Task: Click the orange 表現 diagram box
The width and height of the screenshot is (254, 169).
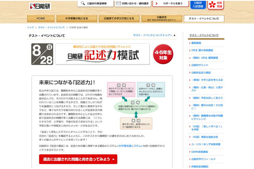Action: [136, 123]
